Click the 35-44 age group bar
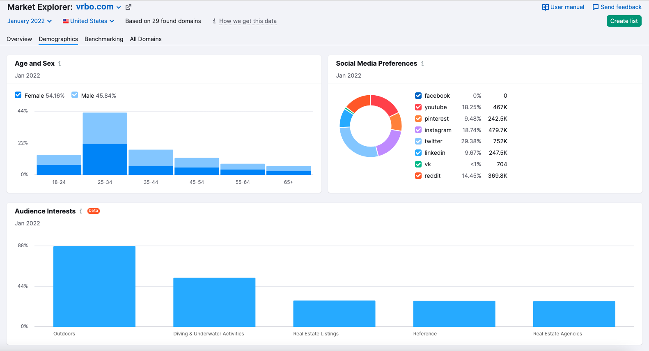649x351 pixels. [151, 162]
